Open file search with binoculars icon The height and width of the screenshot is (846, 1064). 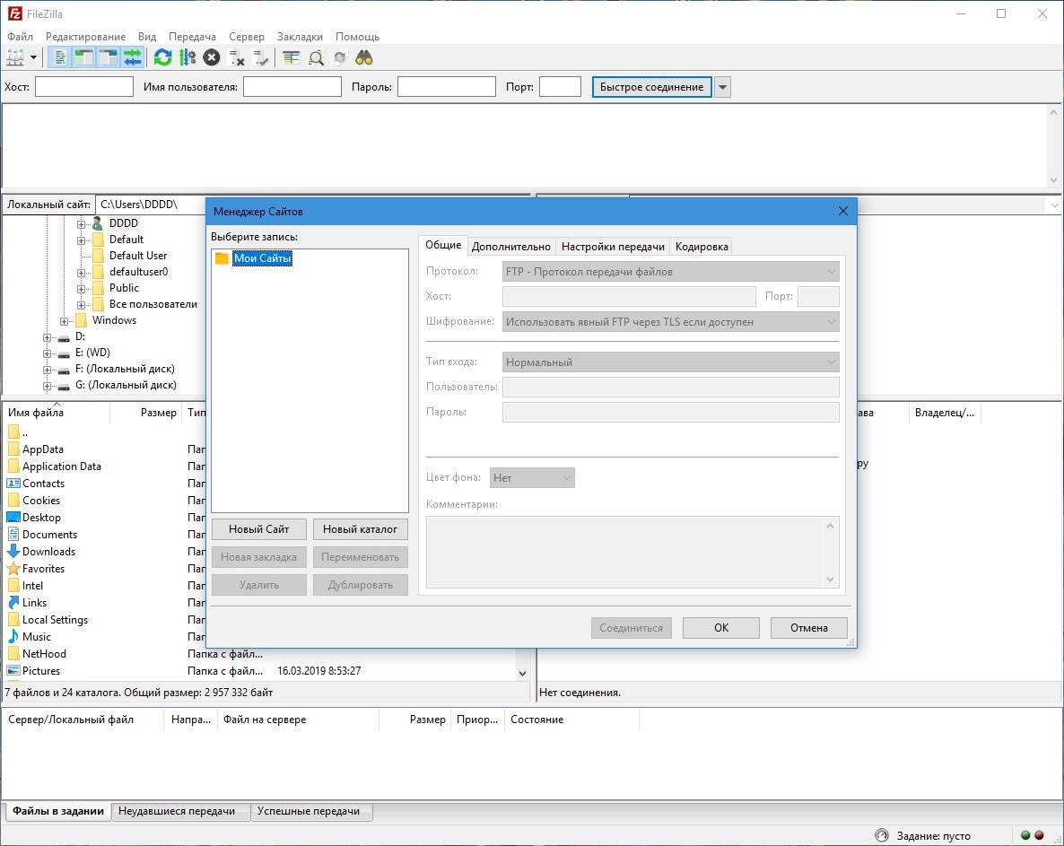364,57
